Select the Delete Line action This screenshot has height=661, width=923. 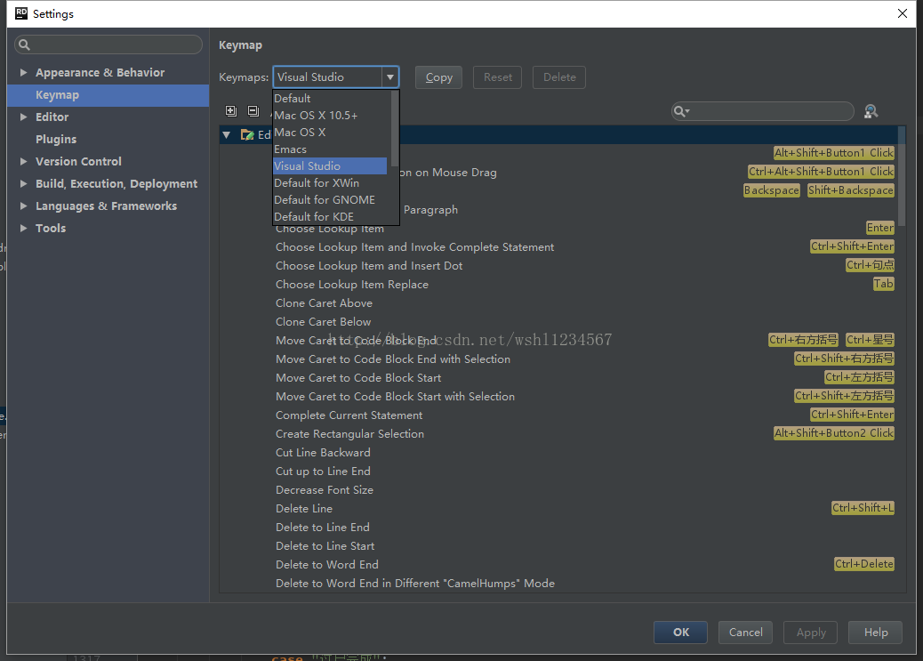(304, 508)
